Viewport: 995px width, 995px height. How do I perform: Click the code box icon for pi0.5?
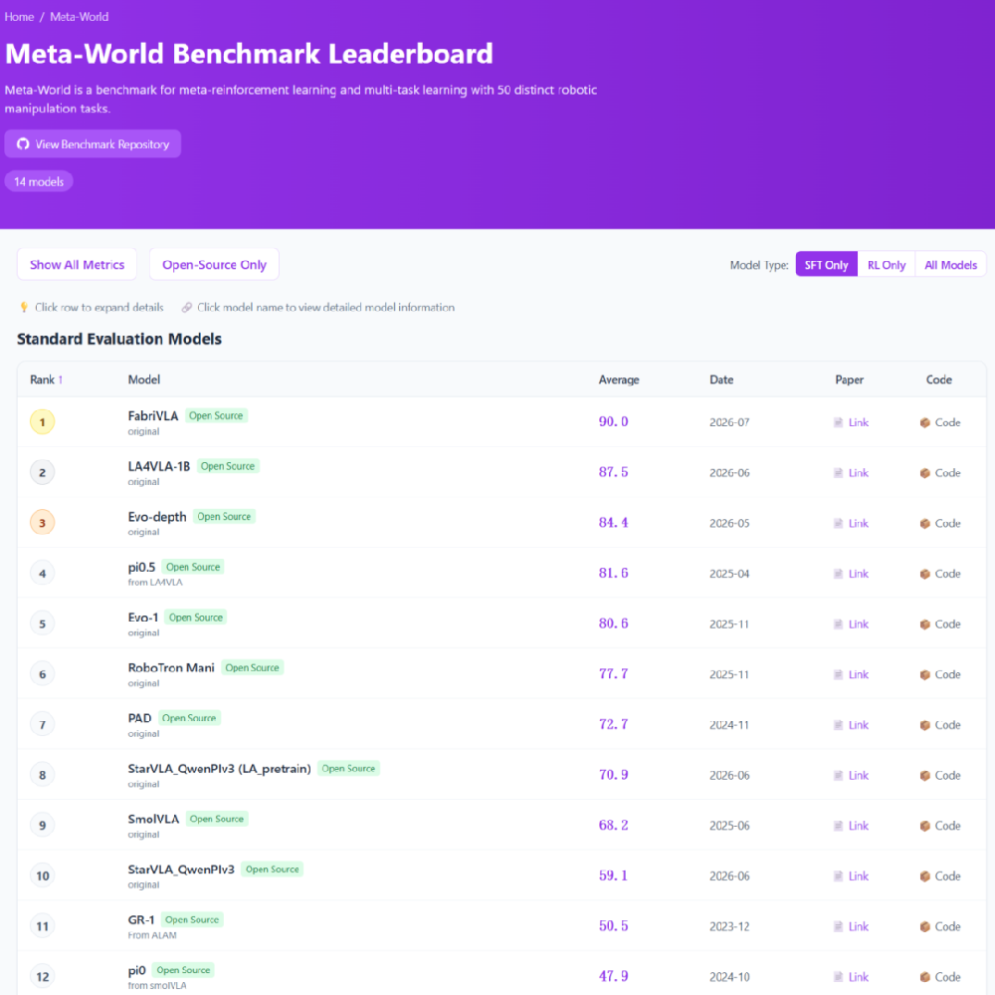point(925,574)
